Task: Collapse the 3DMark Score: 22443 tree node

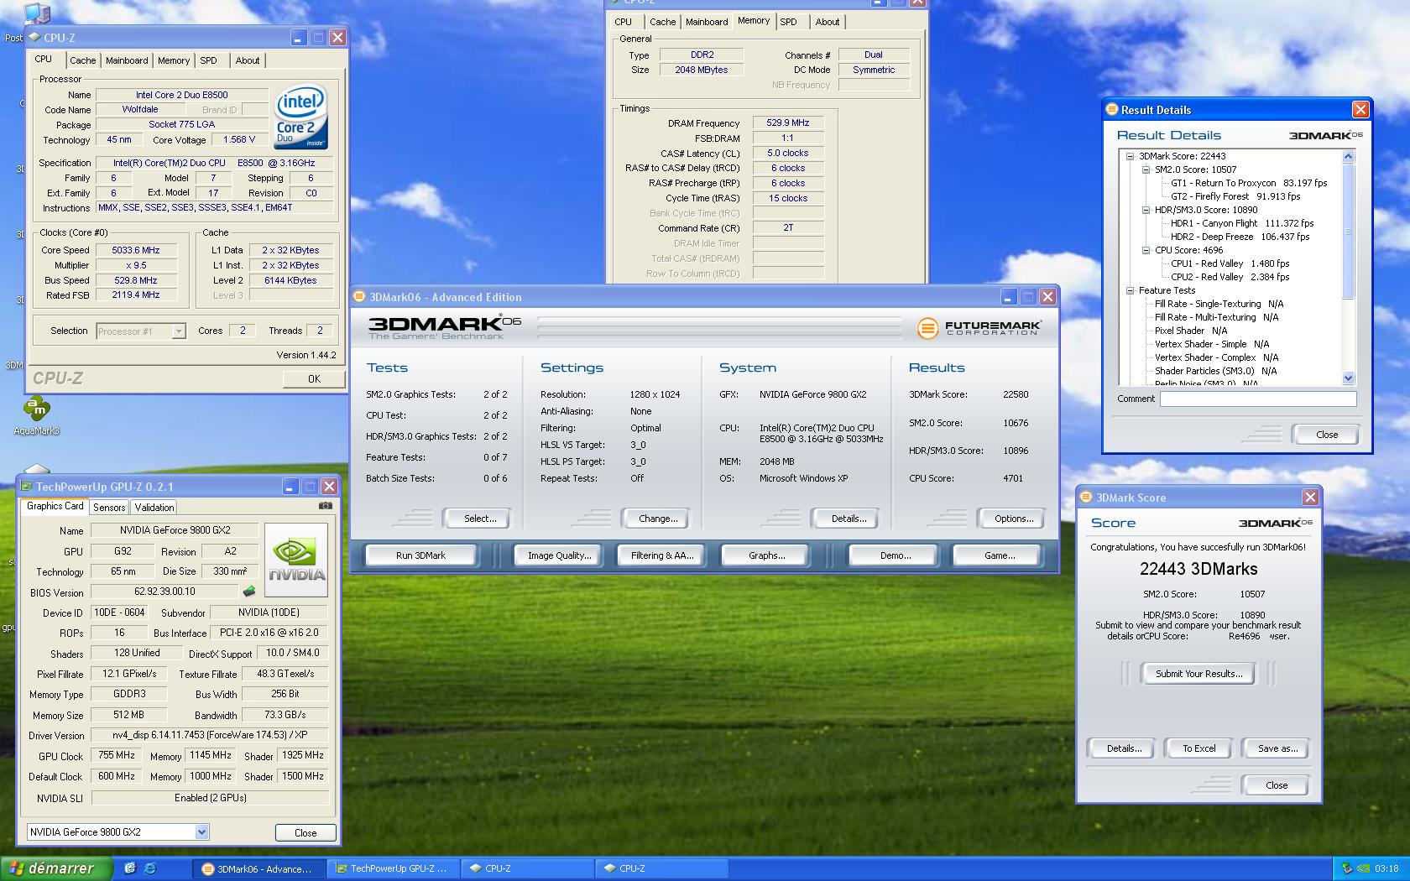Action: (1130, 156)
